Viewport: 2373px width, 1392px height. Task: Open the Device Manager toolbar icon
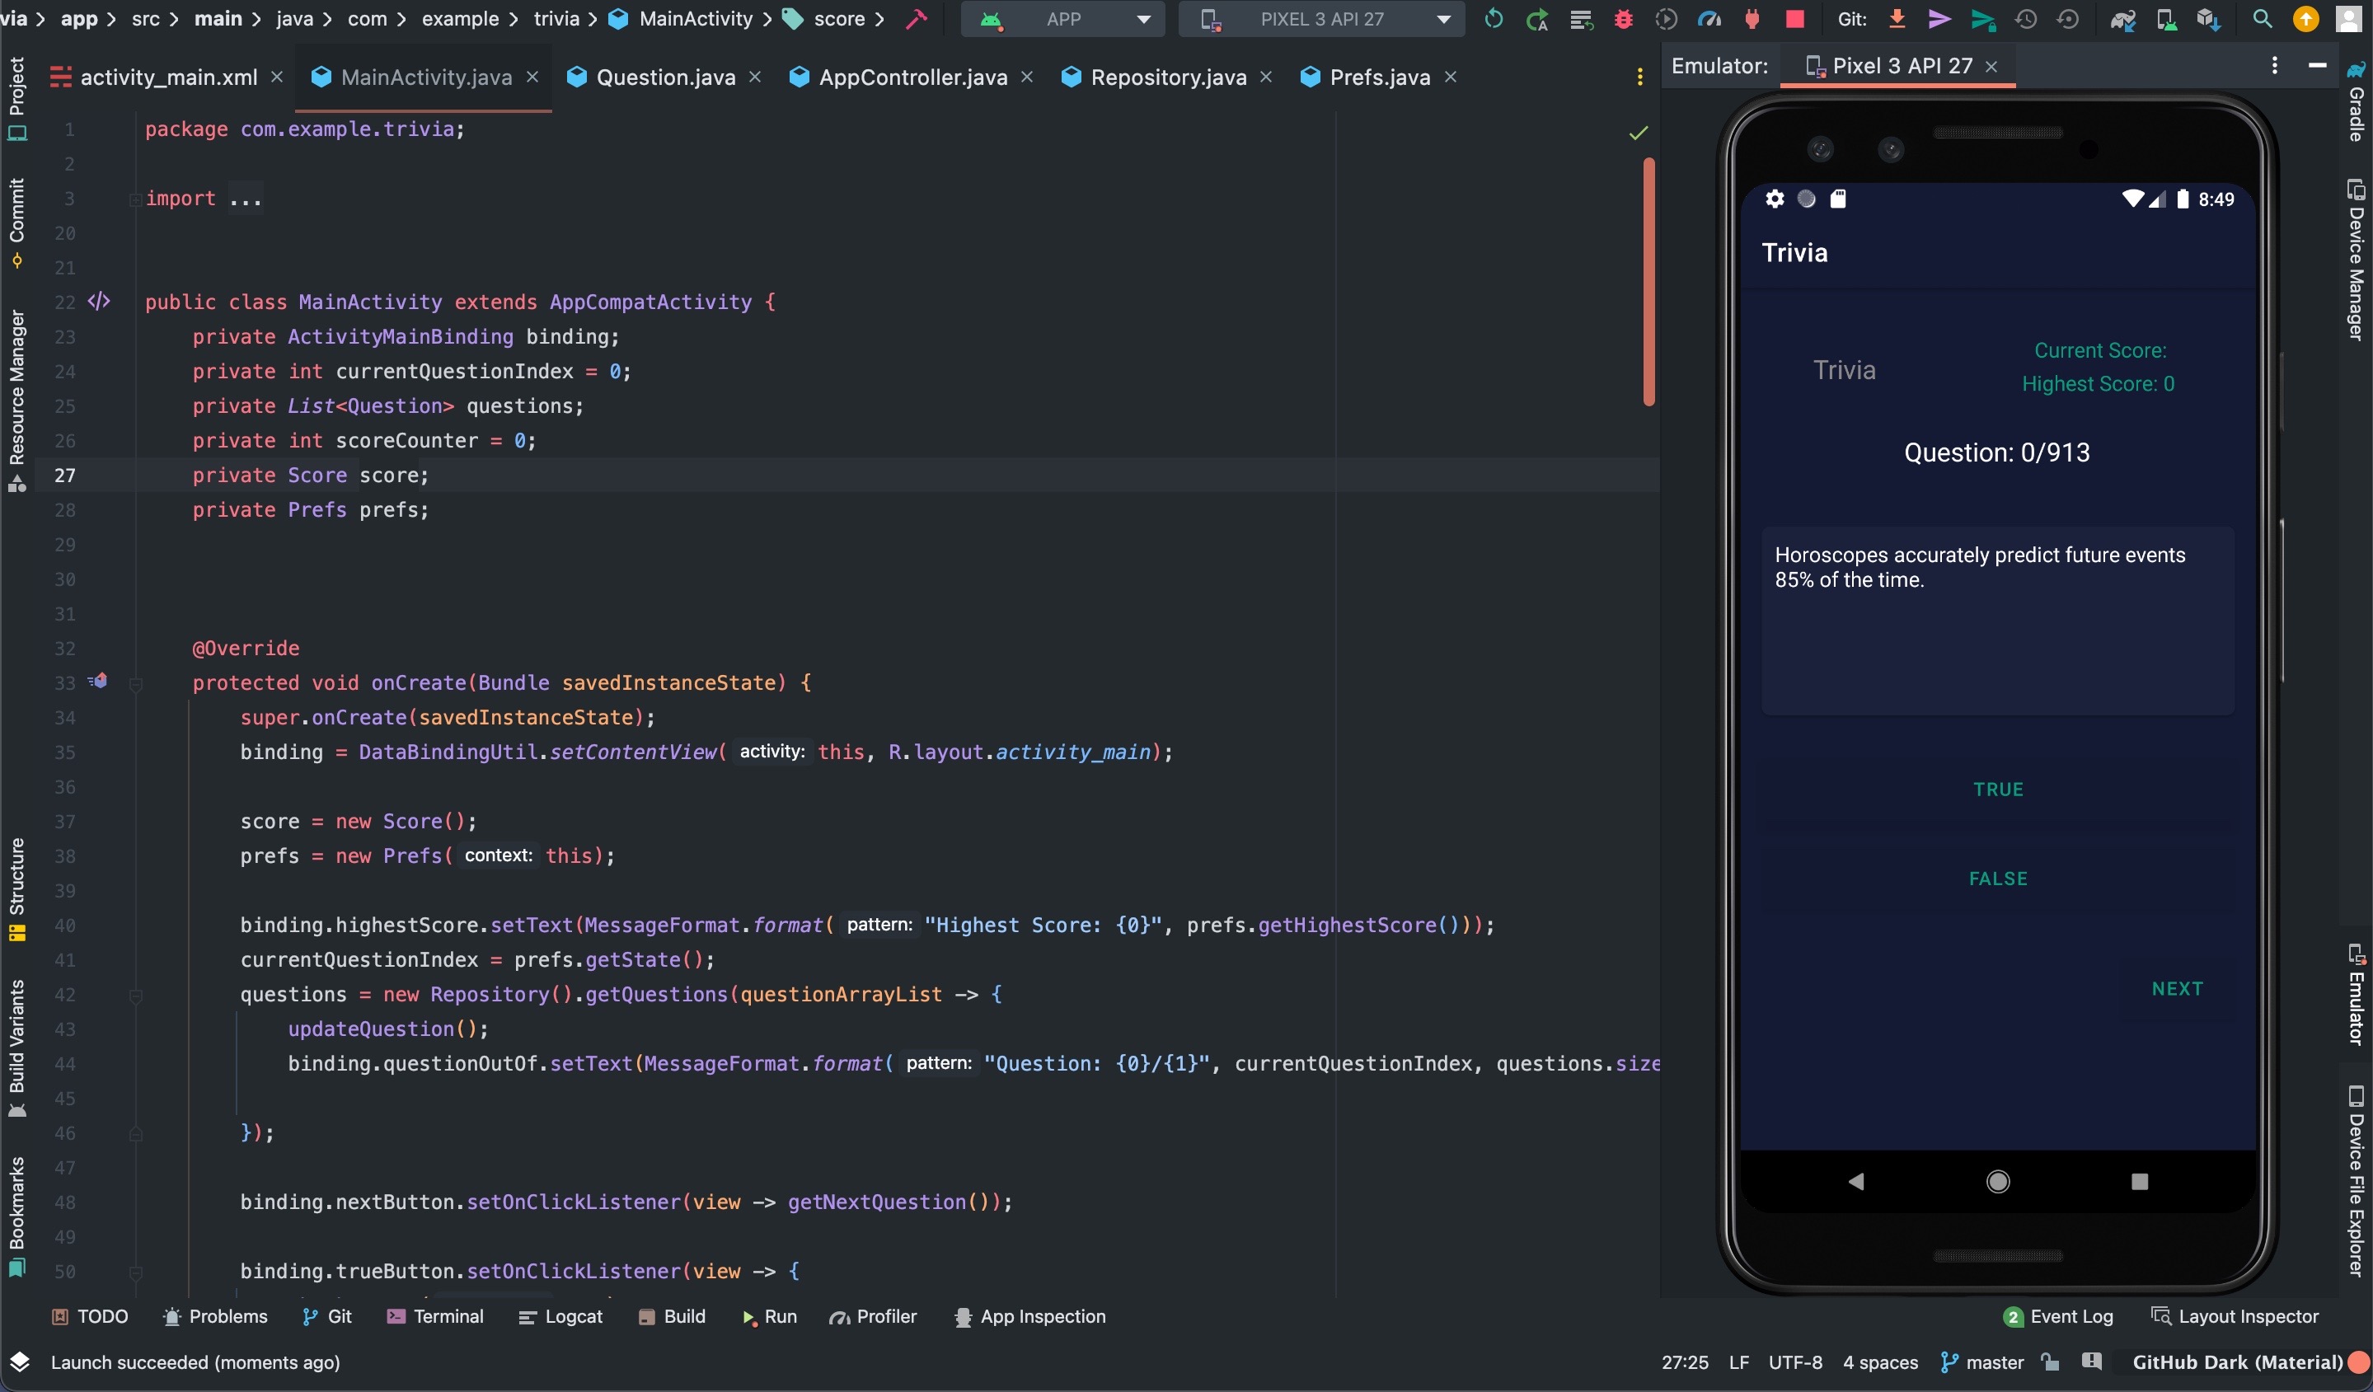(2166, 19)
